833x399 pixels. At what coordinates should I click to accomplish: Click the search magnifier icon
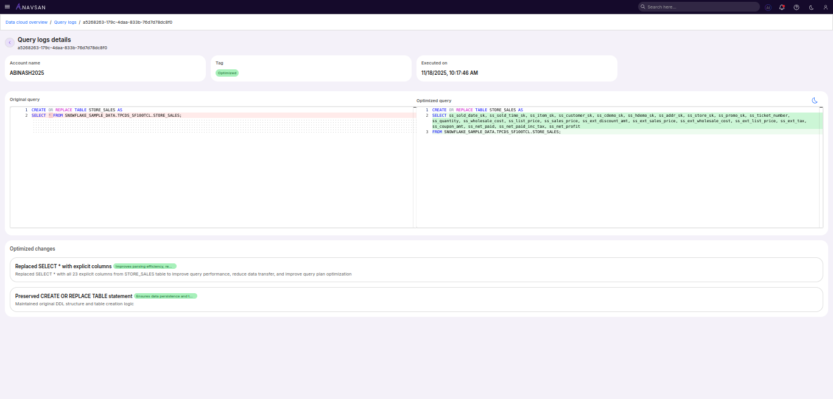tap(643, 6)
